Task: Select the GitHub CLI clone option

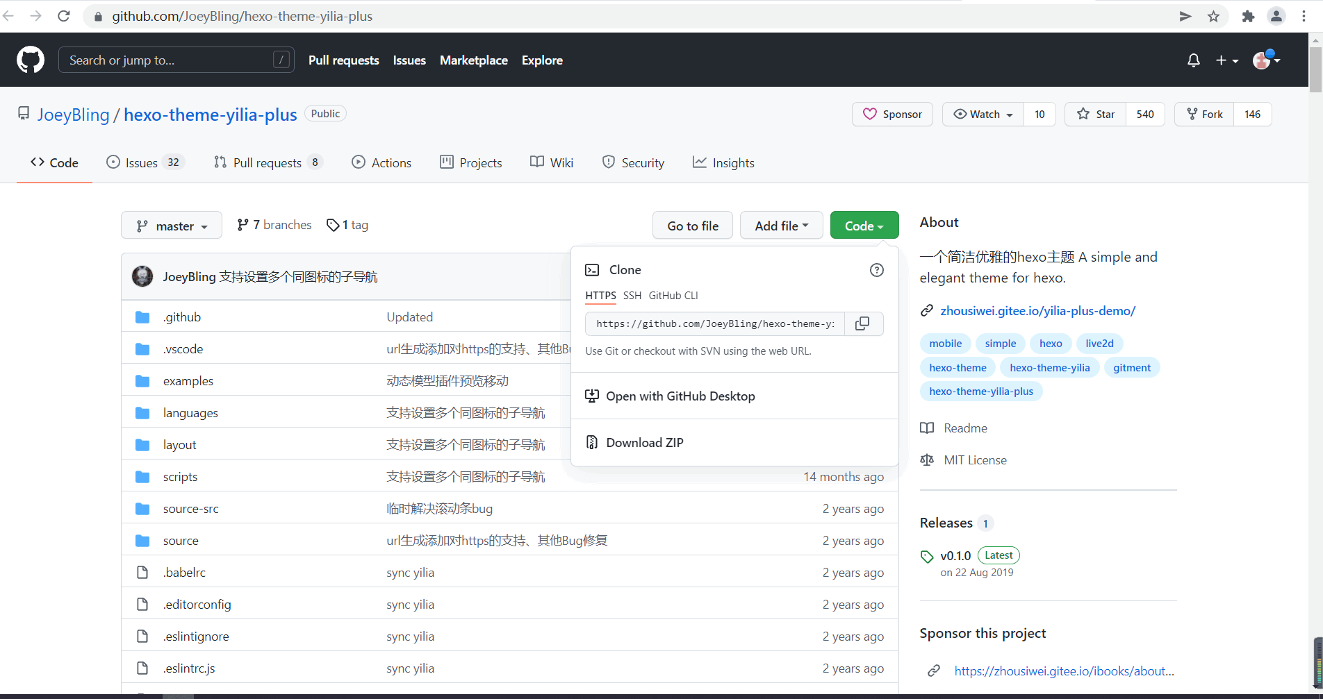Action: [673, 296]
